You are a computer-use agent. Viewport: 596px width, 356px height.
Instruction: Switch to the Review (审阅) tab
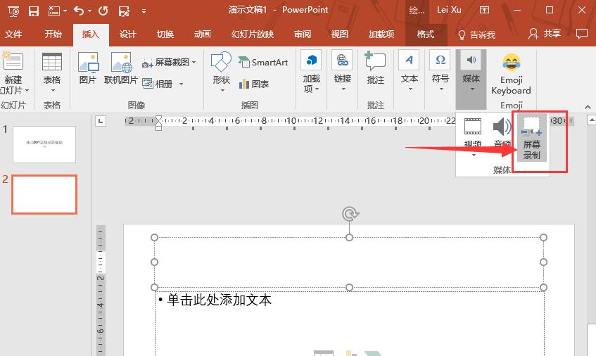tap(302, 34)
